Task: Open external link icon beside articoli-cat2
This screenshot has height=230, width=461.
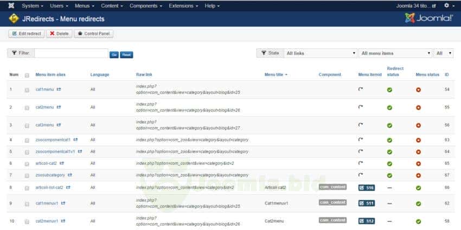Action: point(62,163)
